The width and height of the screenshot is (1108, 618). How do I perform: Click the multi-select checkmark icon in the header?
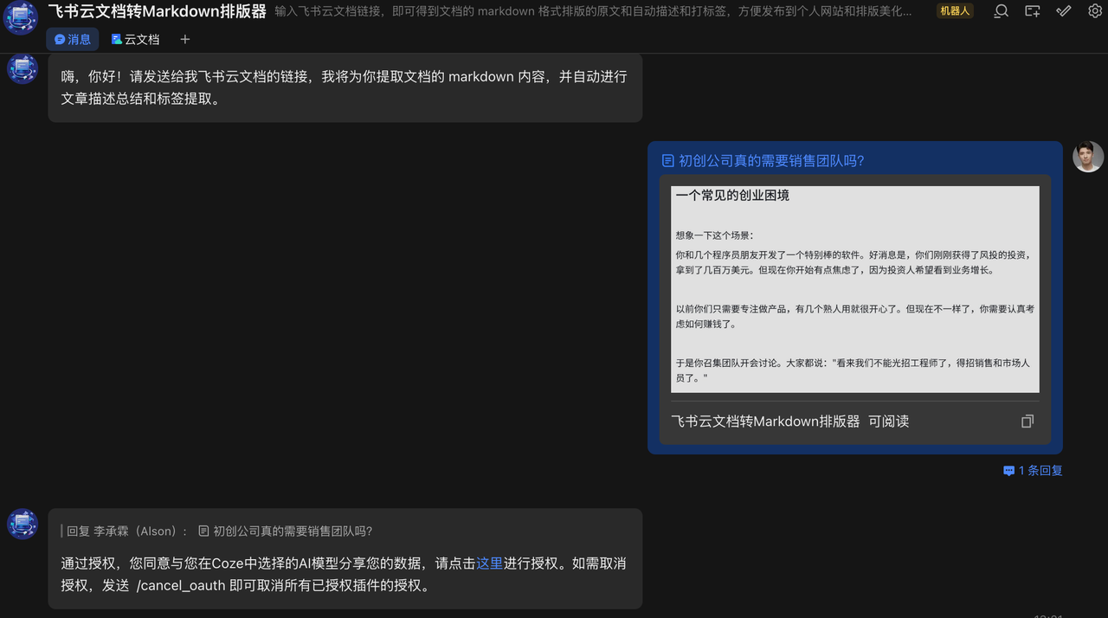pyautogui.click(x=1063, y=10)
